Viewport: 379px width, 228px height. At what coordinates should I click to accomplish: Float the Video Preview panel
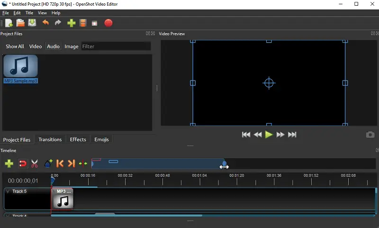(373, 33)
